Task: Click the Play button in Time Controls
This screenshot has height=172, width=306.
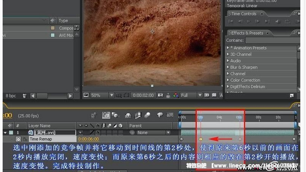Action: click(248, 22)
